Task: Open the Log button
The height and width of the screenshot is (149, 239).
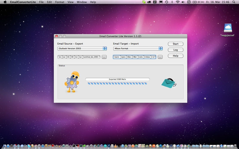Action: 176,50
